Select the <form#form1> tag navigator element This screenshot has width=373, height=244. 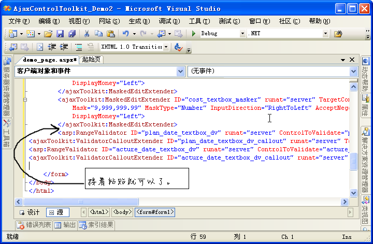(x=155, y=212)
